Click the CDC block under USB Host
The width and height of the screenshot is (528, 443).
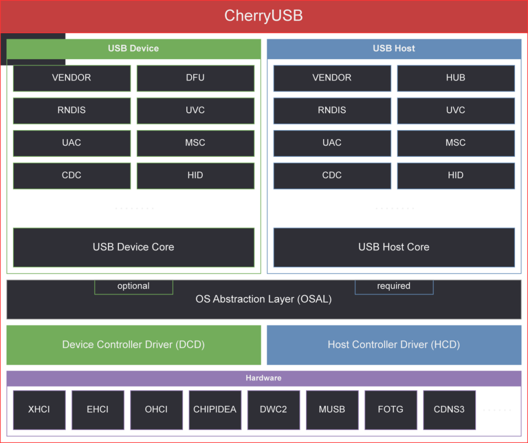332,176
